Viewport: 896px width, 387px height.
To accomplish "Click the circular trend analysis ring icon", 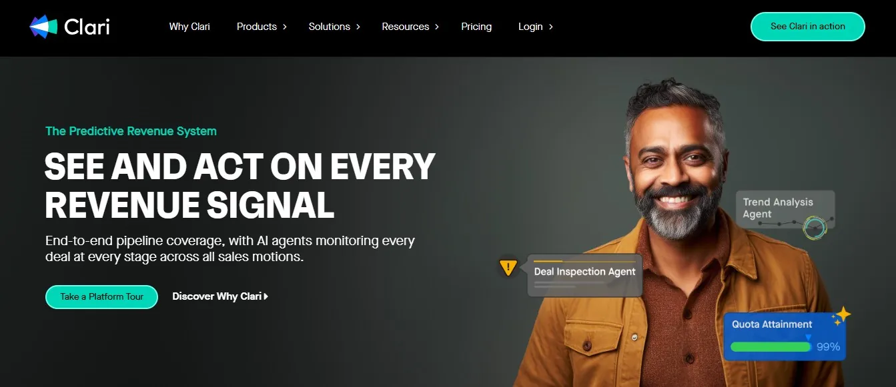I will (x=815, y=228).
